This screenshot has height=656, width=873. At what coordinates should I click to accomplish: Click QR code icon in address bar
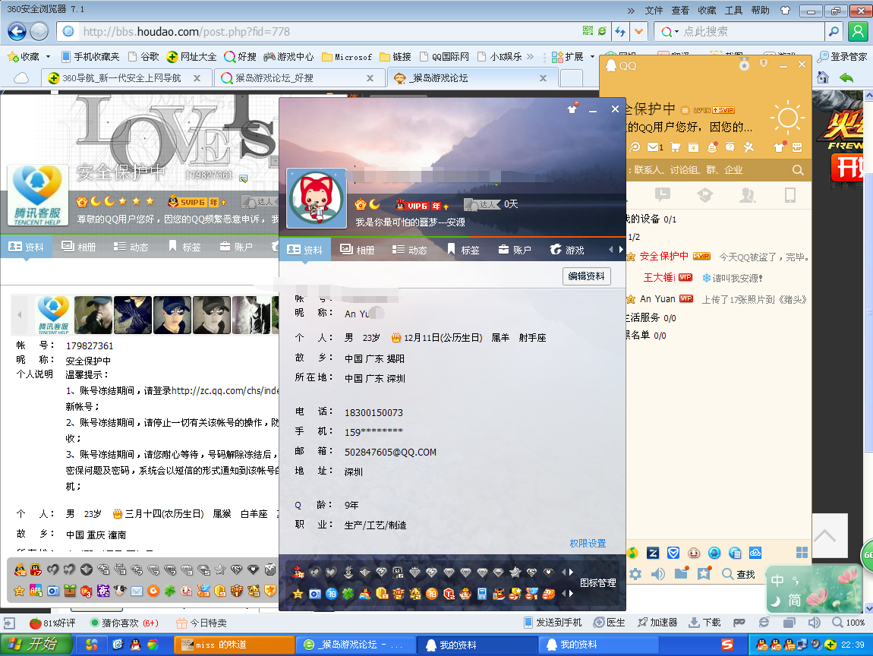pyautogui.click(x=588, y=31)
